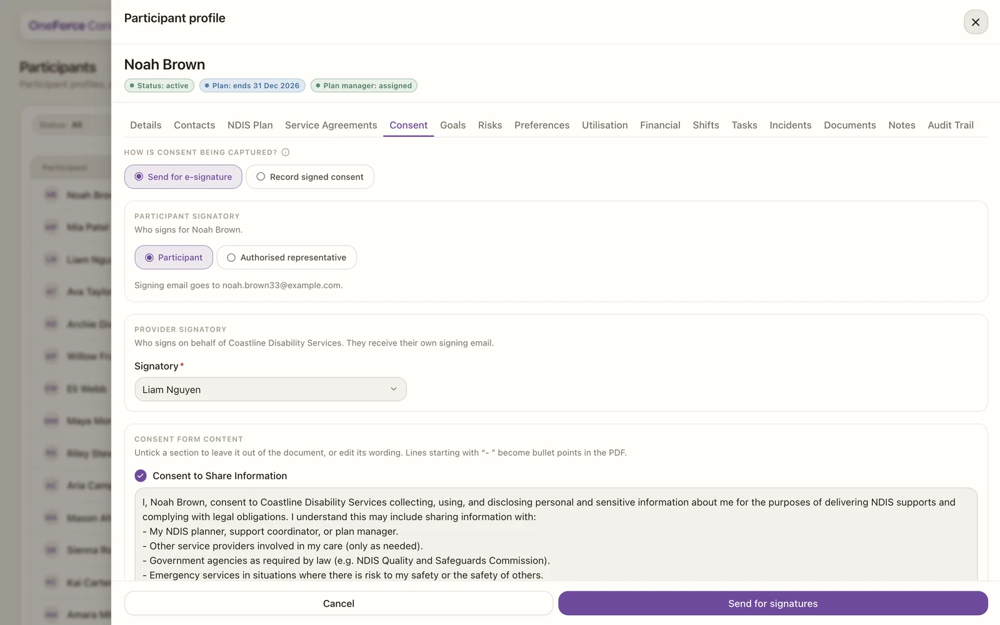Screen dimensions: 1000x625
Task: Choose Participant as signatory
Action: click(174, 257)
